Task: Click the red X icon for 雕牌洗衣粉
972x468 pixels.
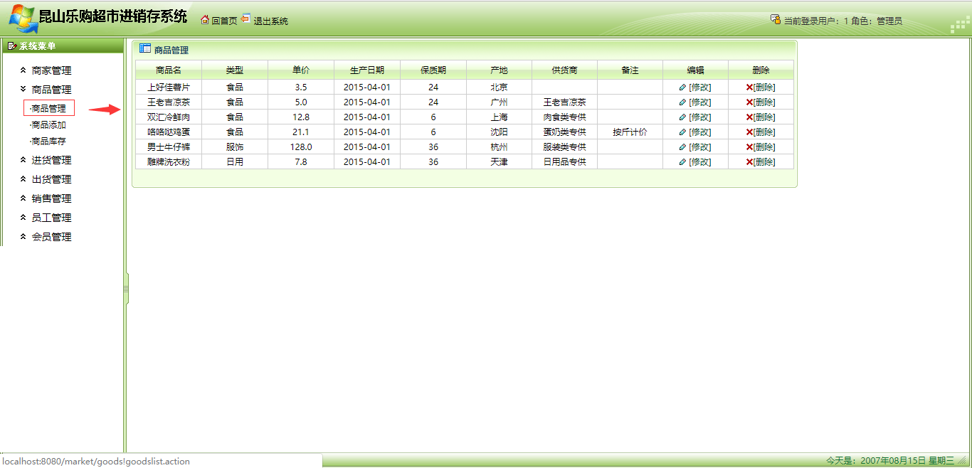Action: tap(749, 161)
